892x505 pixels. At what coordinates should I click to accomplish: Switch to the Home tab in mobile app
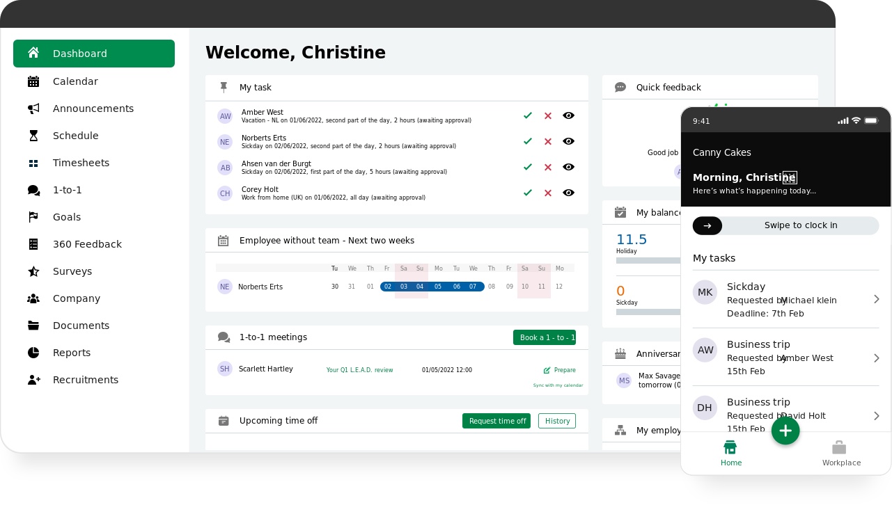[x=730, y=453]
